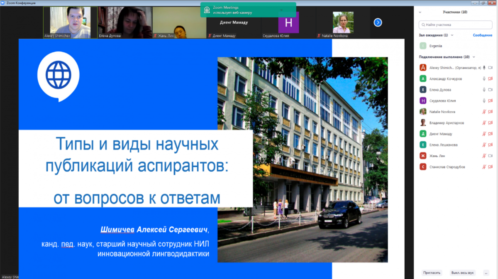Viewport: 498px width, 279px height.
Task: Open the Участники panel dropdown chevron
Action: pos(420,12)
